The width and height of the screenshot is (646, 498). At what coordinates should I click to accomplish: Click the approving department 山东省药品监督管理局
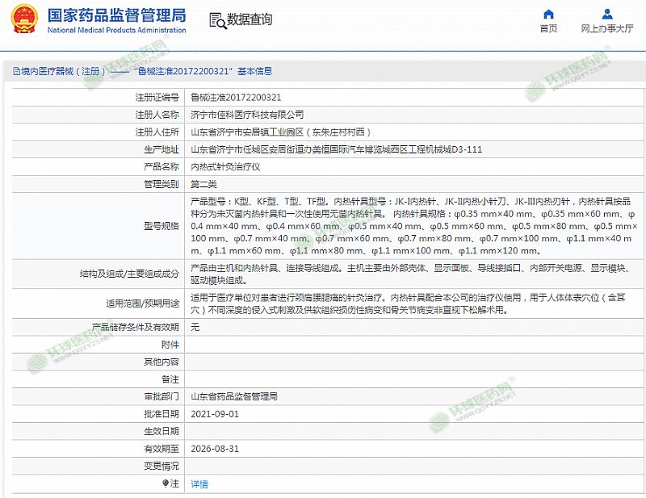point(234,396)
